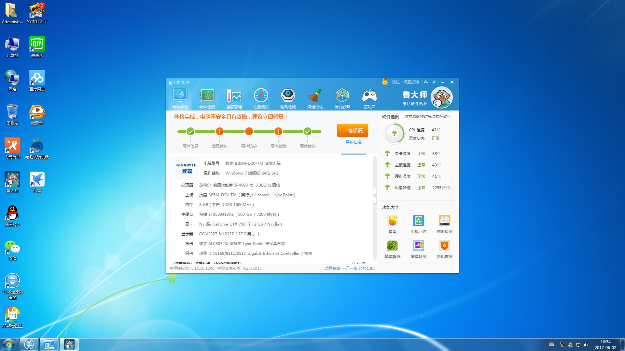The image size is (625, 351).
Task: Select the 2345看图王 desktop icon
Action: point(12,318)
